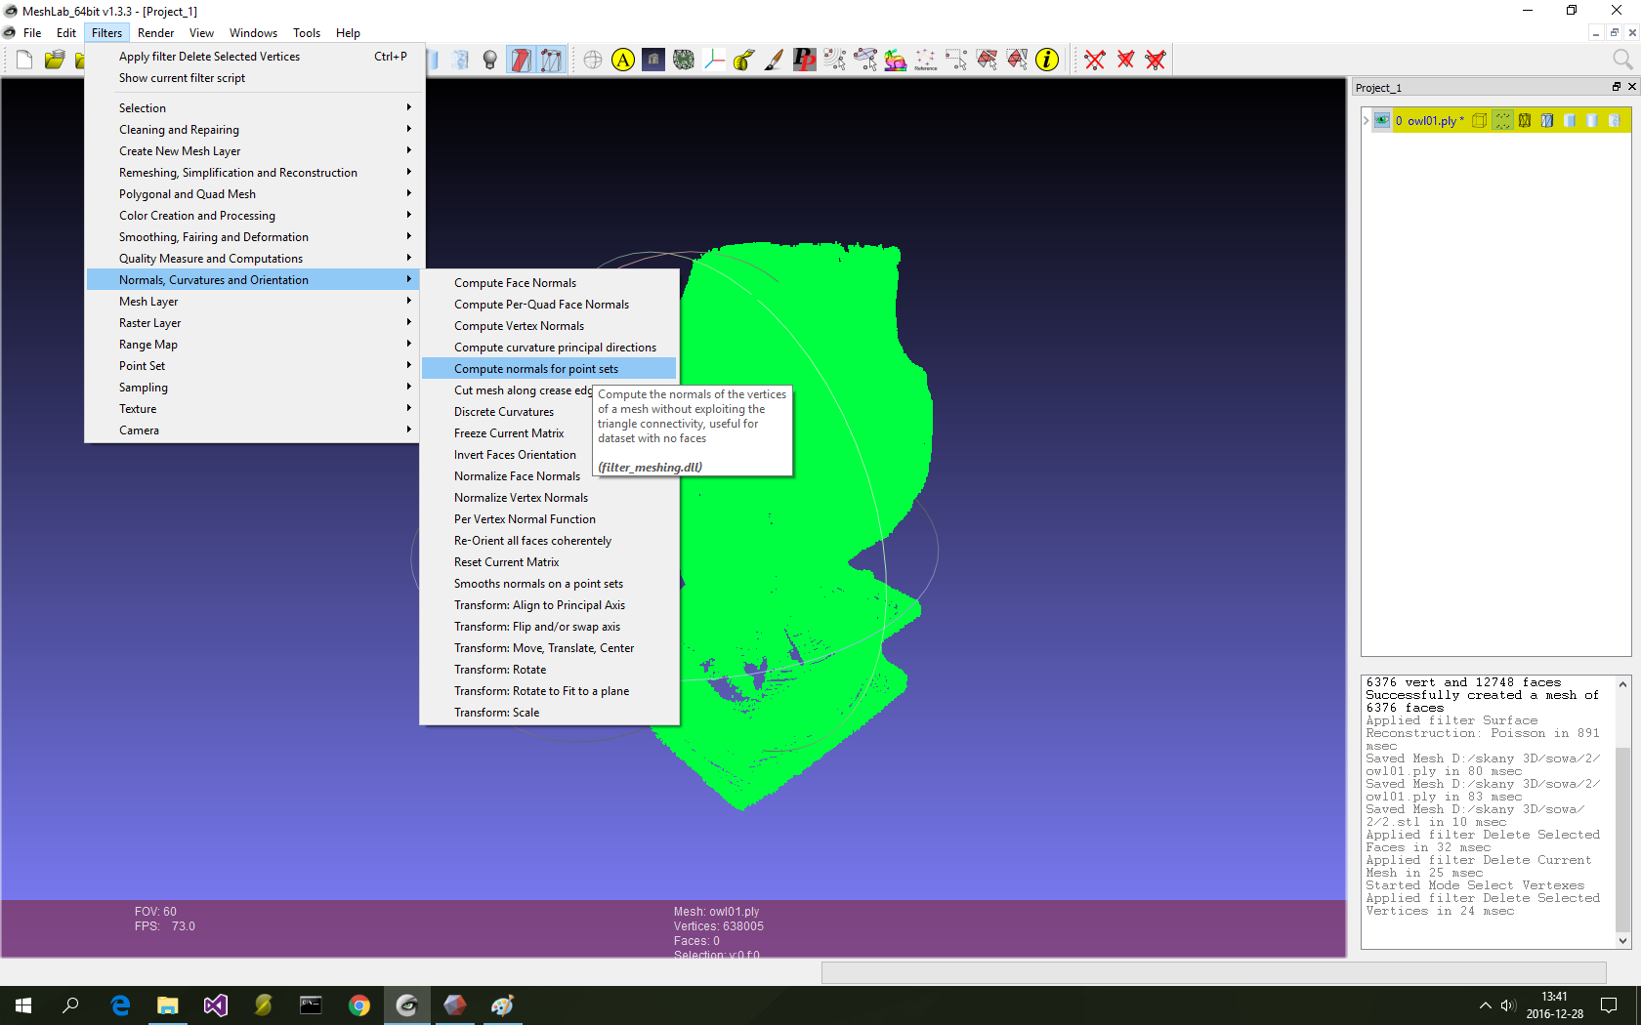
Task: Select the rainbow bunny quality mapper icon
Action: click(x=896, y=61)
